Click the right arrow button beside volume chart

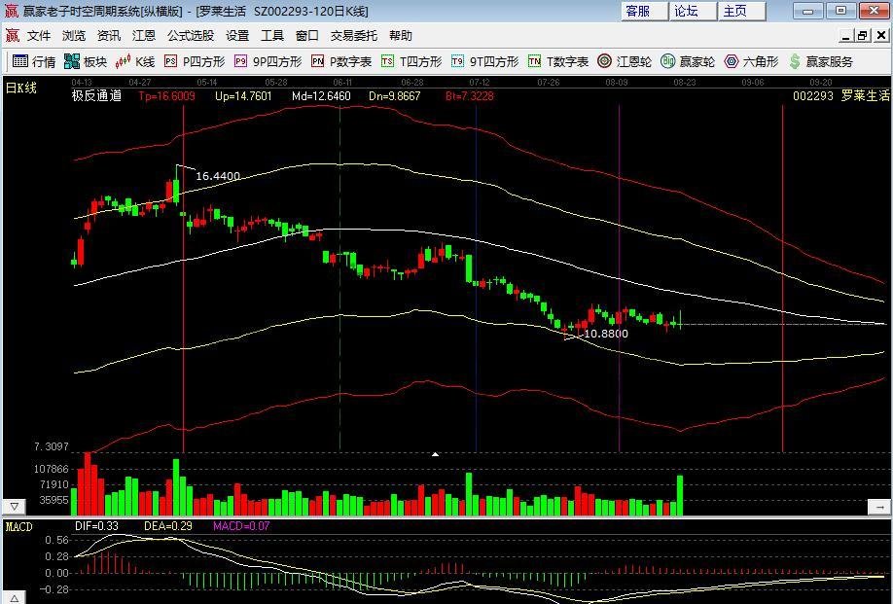pos(879,506)
